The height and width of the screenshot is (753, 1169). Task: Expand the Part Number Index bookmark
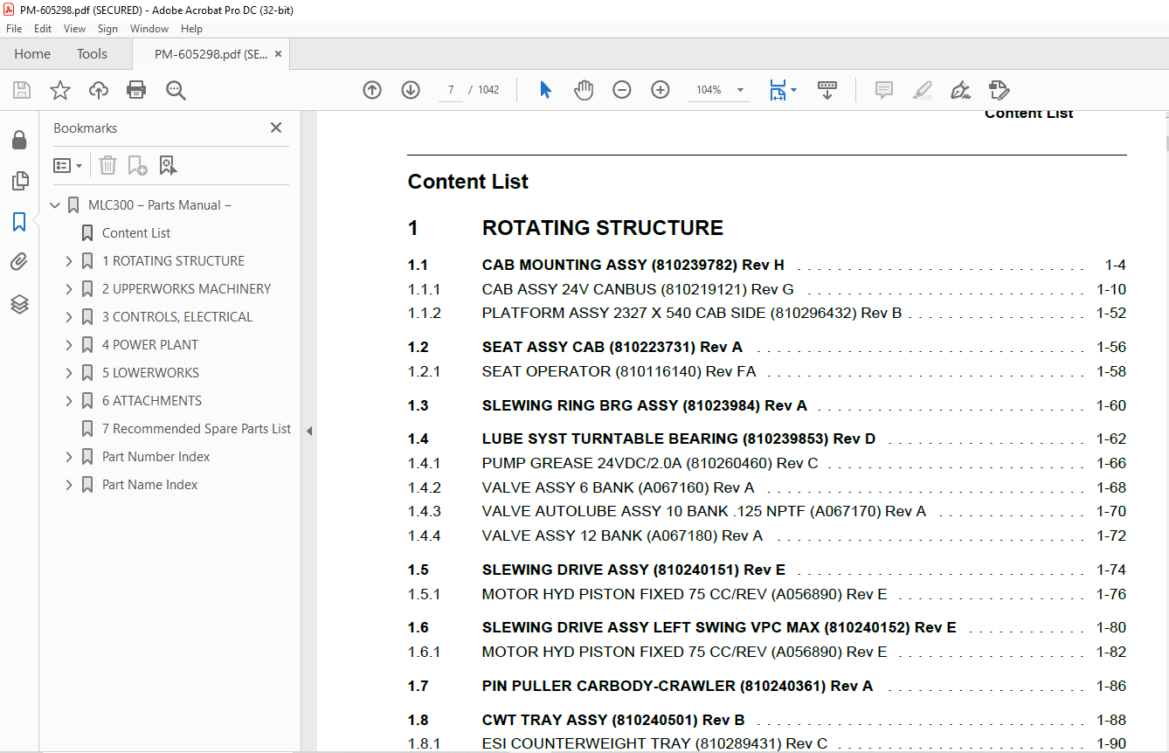click(x=69, y=457)
